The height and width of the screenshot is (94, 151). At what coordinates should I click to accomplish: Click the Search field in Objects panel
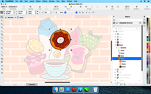pyautogui.click(x=128, y=20)
